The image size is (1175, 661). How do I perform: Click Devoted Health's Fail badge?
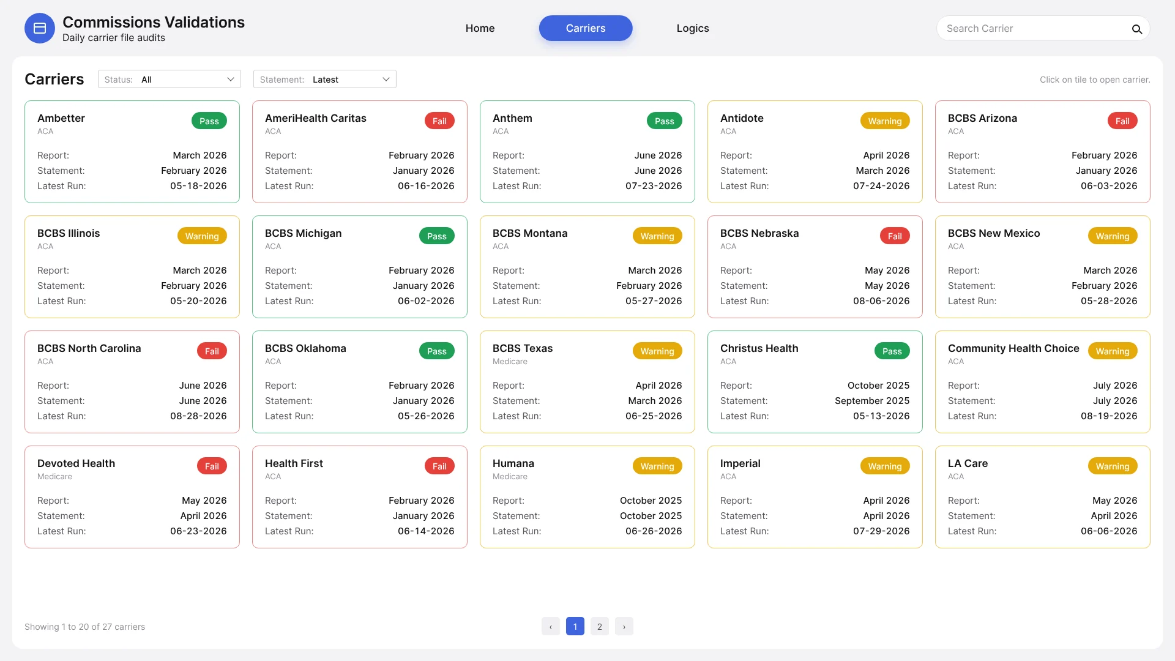pyautogui.click(x=212, y=466)
